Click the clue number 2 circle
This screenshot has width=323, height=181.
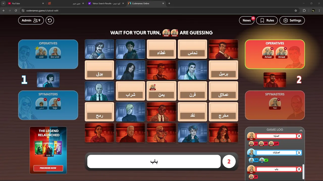point(229,161)
